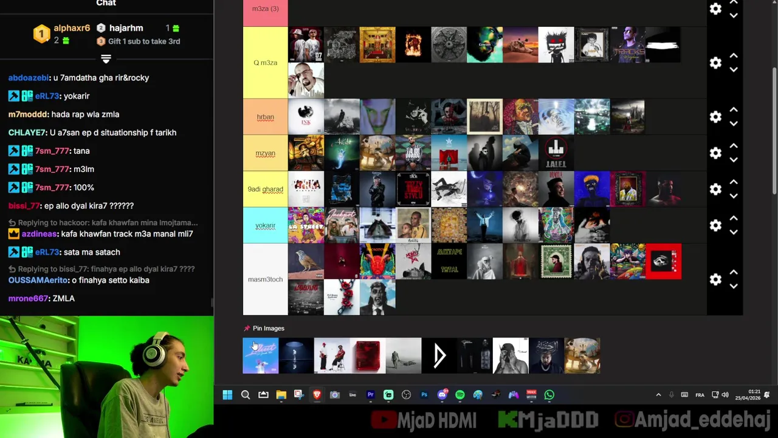Click the tier list page scrollbar
The width and height of the screenshot is (778, 438).
(775, 131)
